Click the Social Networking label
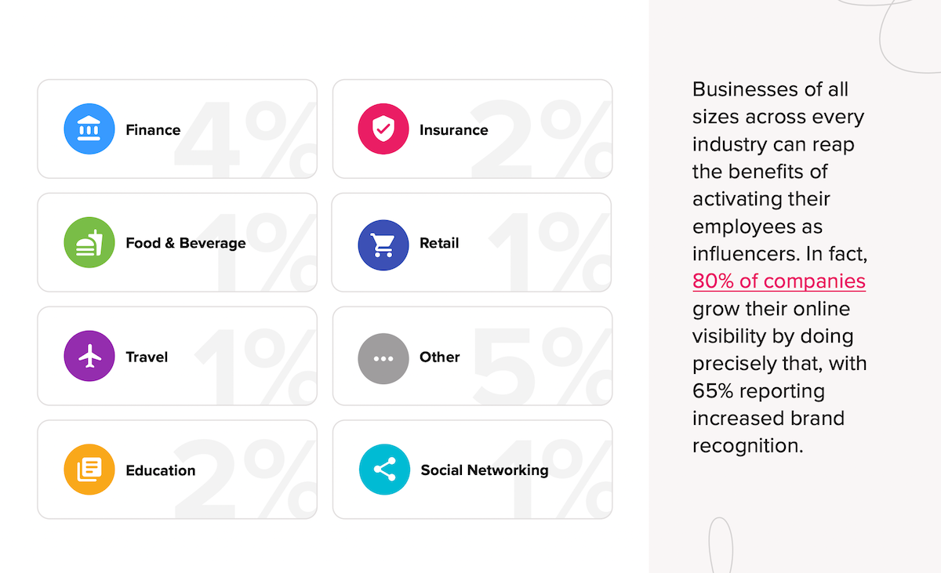Image resolution: width=941 pixels, height=573 pixels. [485, 470]
